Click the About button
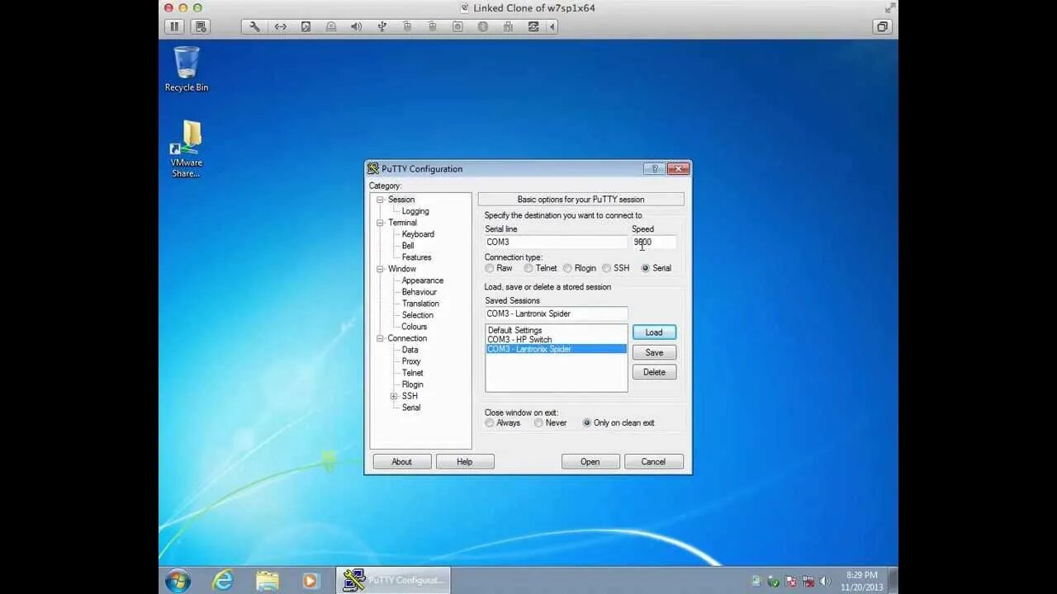Viewport: 1057px width, 594px height. [x=401, y=462]
